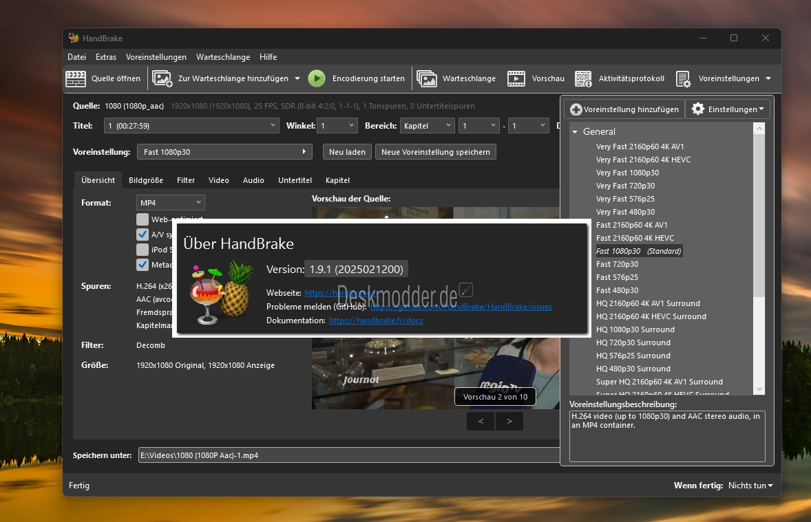Select HQ 1080p30 Surround preset
The width and height of the screenshot is (811, 522).
635,329
